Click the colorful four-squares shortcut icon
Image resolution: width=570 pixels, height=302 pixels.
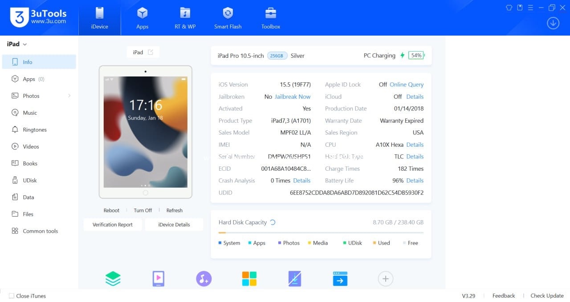(249, 279)
